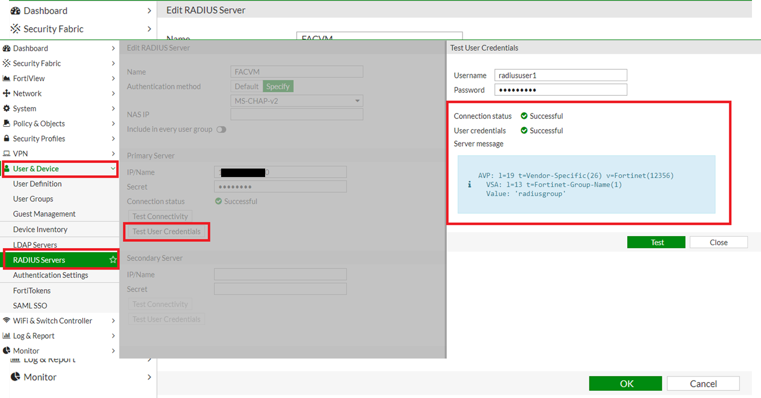Screen dimensions: 761x398
Task: Open SAML SSO menu item
Action: 30,306
